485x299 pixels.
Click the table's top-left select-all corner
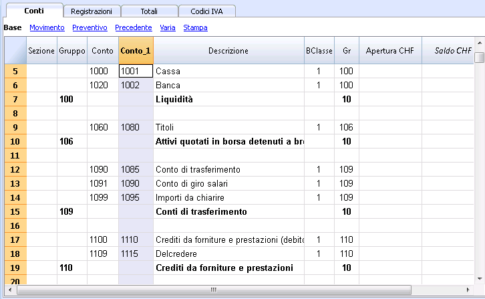coord(15,51)
